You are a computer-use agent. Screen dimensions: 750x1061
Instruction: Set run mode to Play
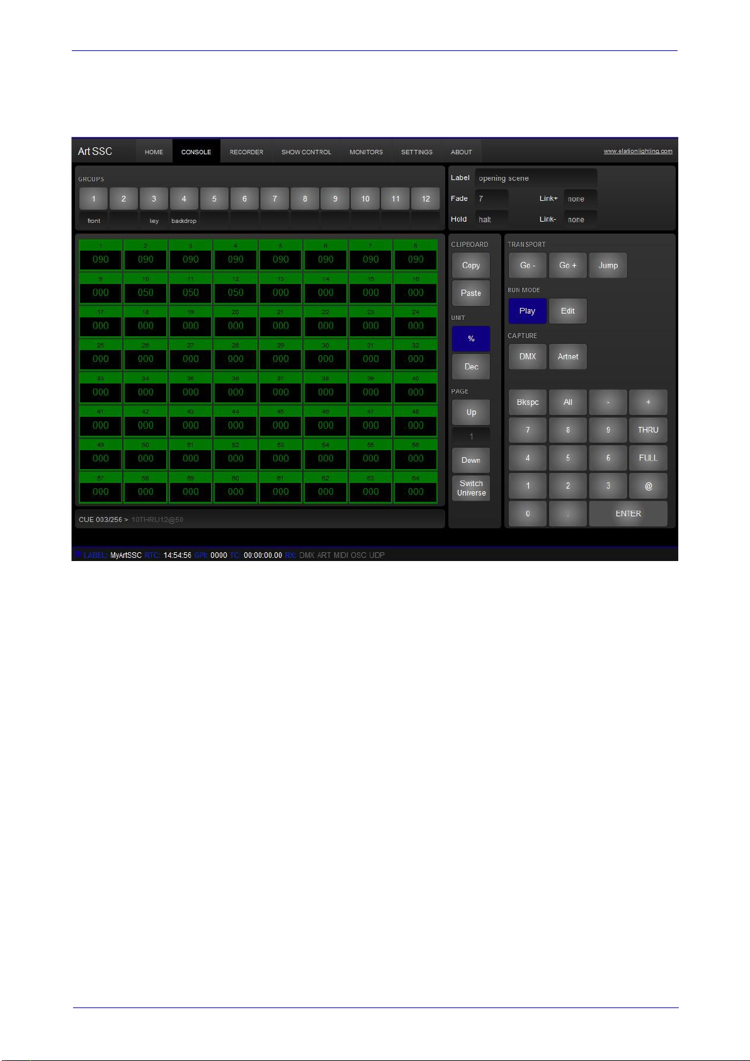tap(528, 311)
